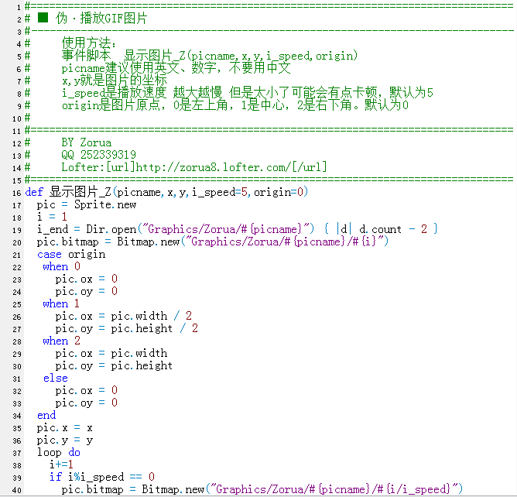Viewport: 517px width, 497px height.
Task: Click 'i+=1' on line 38
Action: pyautogui.click(x=61, y=464)
